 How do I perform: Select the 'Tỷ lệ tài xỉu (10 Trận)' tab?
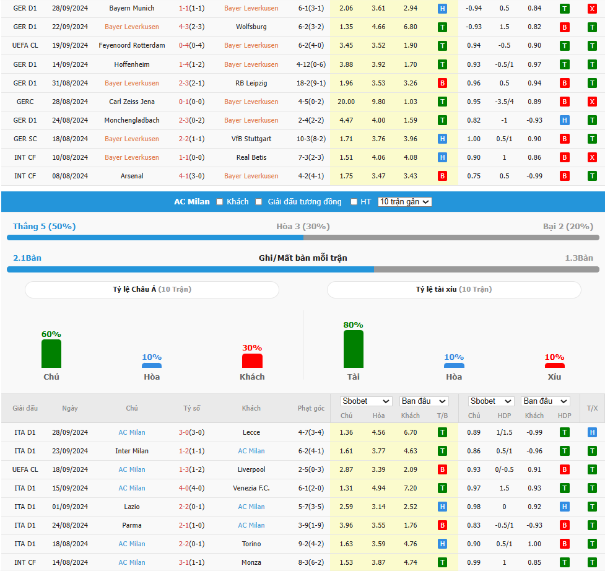454,289
